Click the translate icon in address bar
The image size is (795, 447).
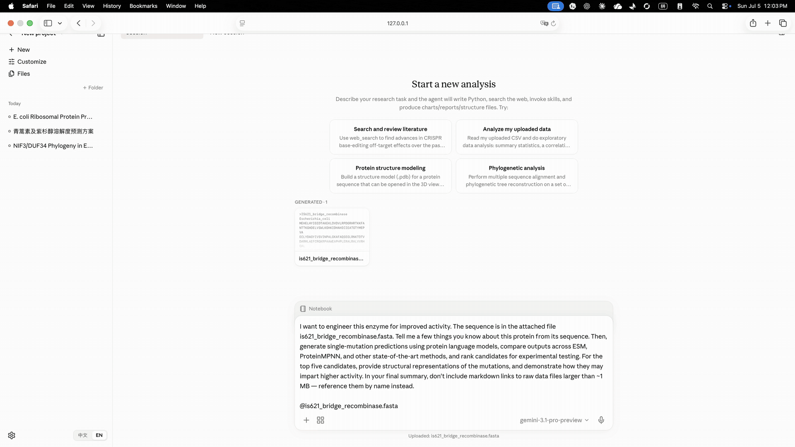pos(544,23)
